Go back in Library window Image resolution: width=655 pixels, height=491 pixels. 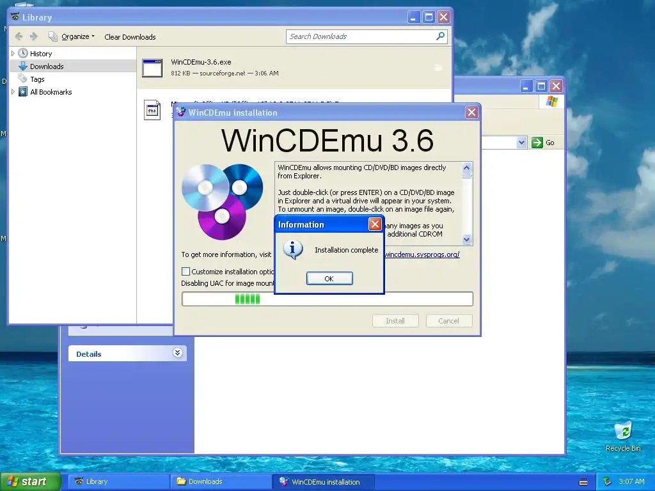click(19, 36)
